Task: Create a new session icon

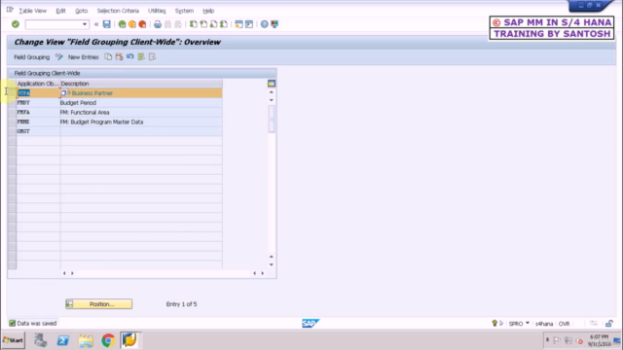Action: (x=238, y=24)
